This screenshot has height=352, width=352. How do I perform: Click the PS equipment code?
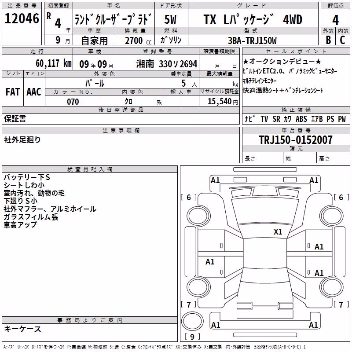(x=330, y=119)
